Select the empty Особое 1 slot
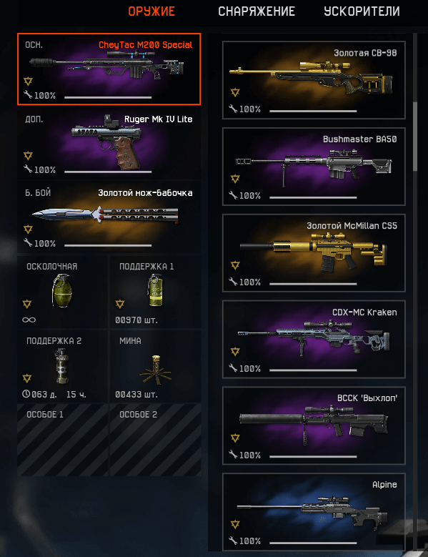The image size is (428, 557). 63,440
